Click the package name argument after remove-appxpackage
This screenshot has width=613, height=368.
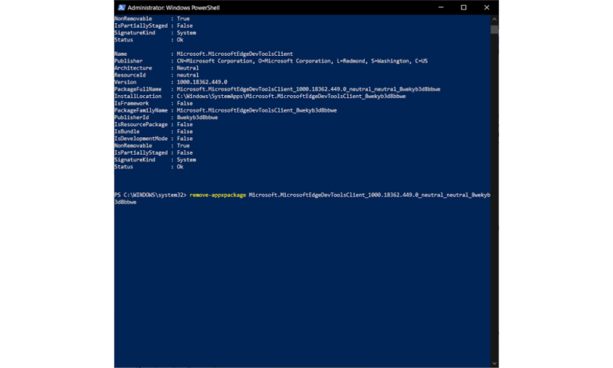[x=370, y=195]
